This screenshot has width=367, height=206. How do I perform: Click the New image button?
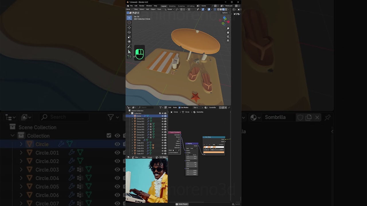click(x=164, y=157)
